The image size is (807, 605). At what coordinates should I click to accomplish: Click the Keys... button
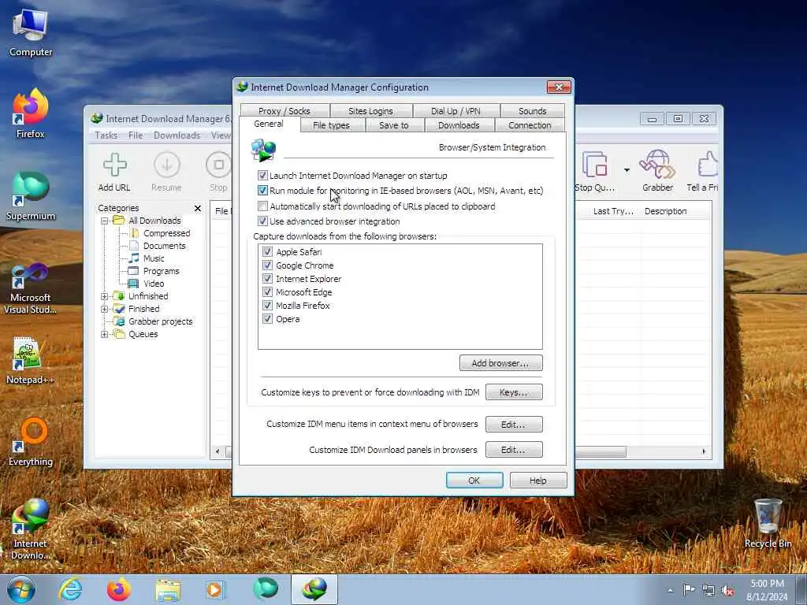514,392
